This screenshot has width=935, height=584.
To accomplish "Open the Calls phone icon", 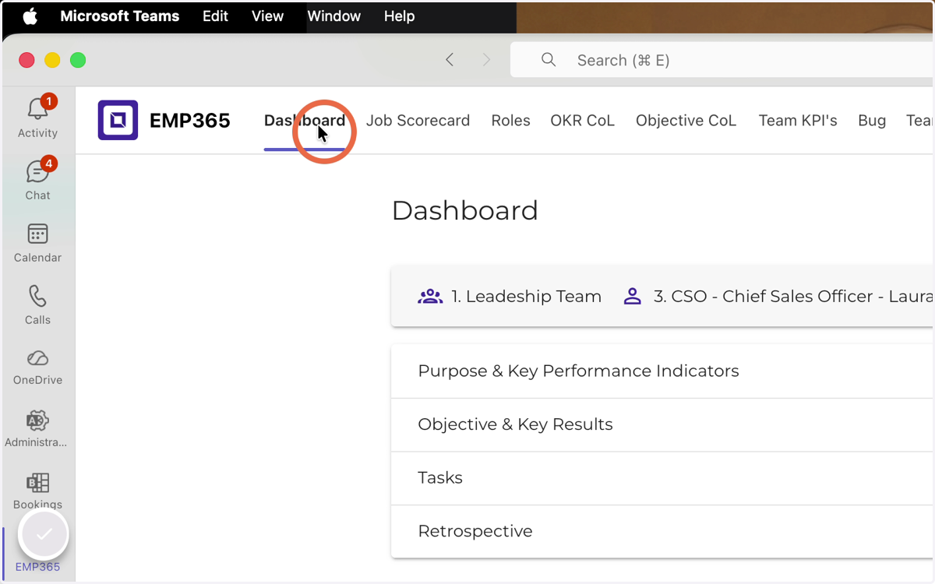I will (37, 296).
